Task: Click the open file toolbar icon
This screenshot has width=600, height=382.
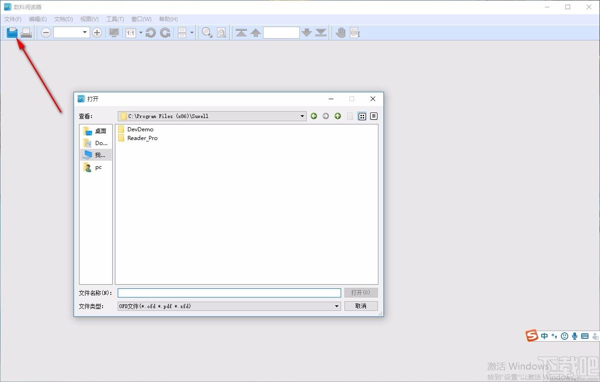Action: pyautogui.click(x=12, y=33)
